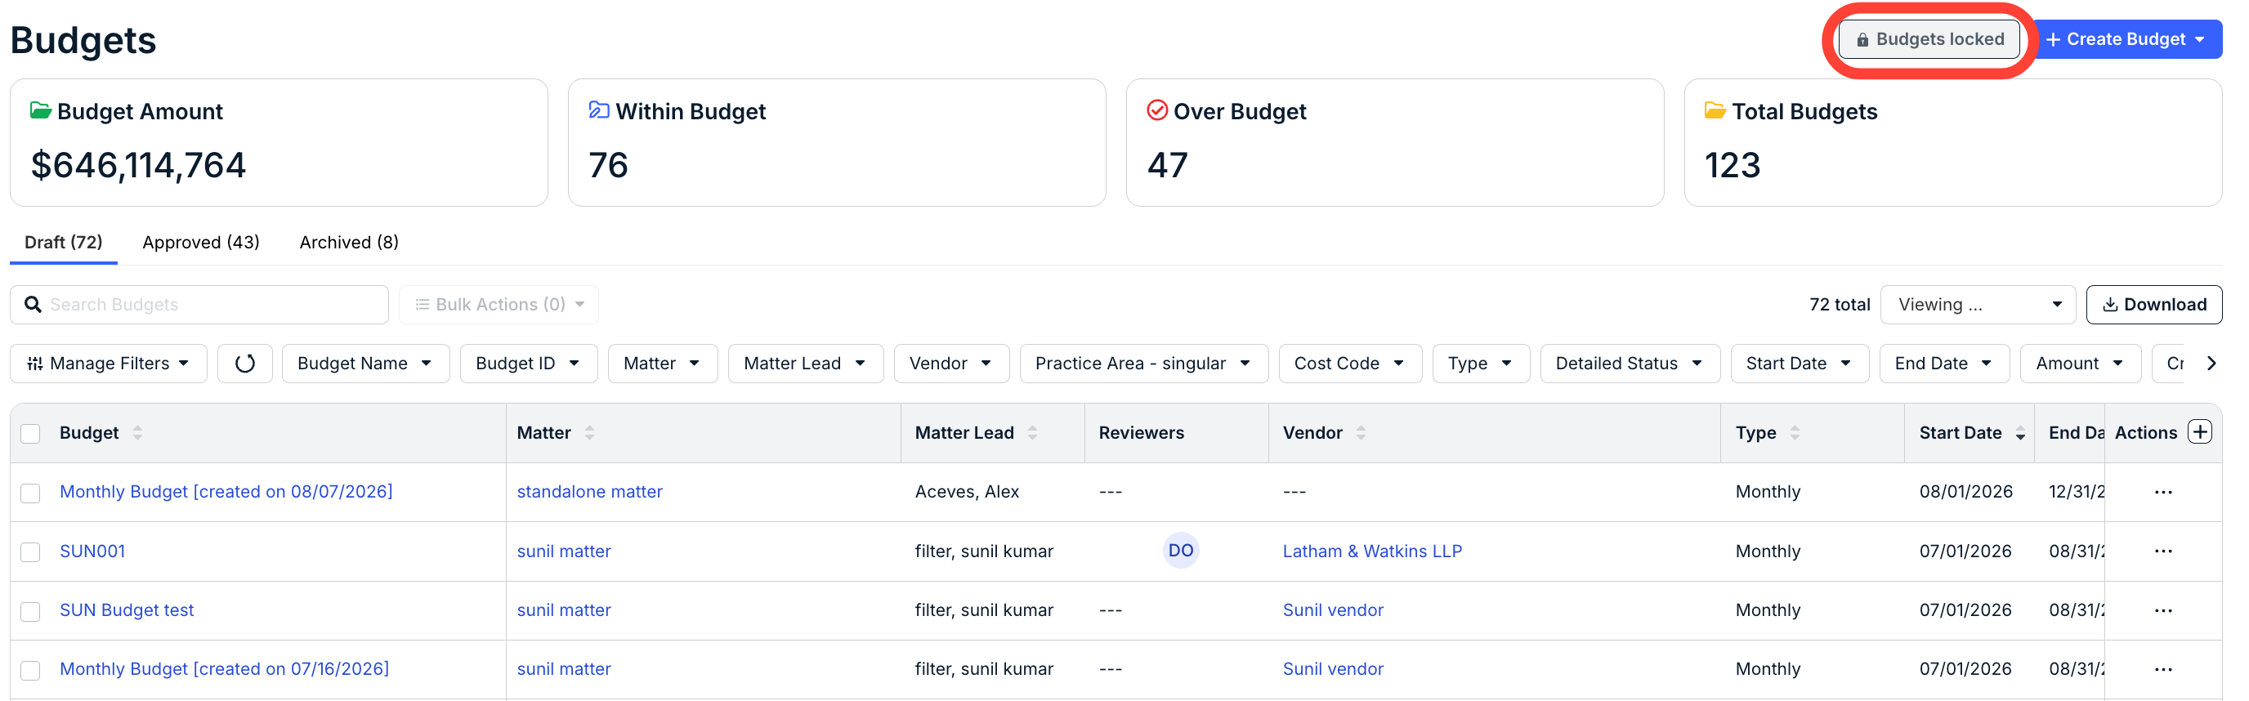2249x701 pixels.
Task: Select the SUN001 row checkbox
Action: tap(30, 552)
